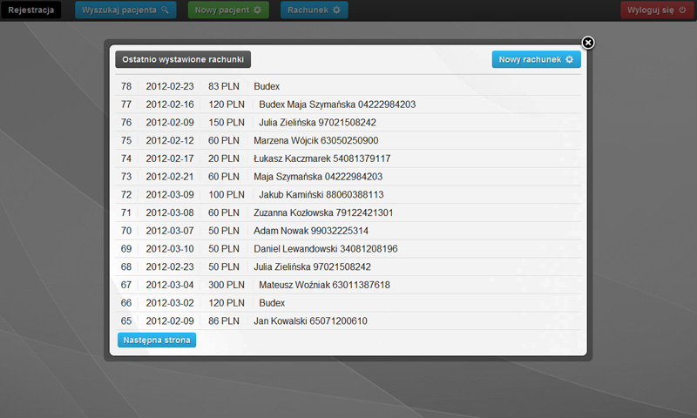Select Marzena Wójcik 63050250900
This screenshot has width=697, height=418.
[316, 140]
